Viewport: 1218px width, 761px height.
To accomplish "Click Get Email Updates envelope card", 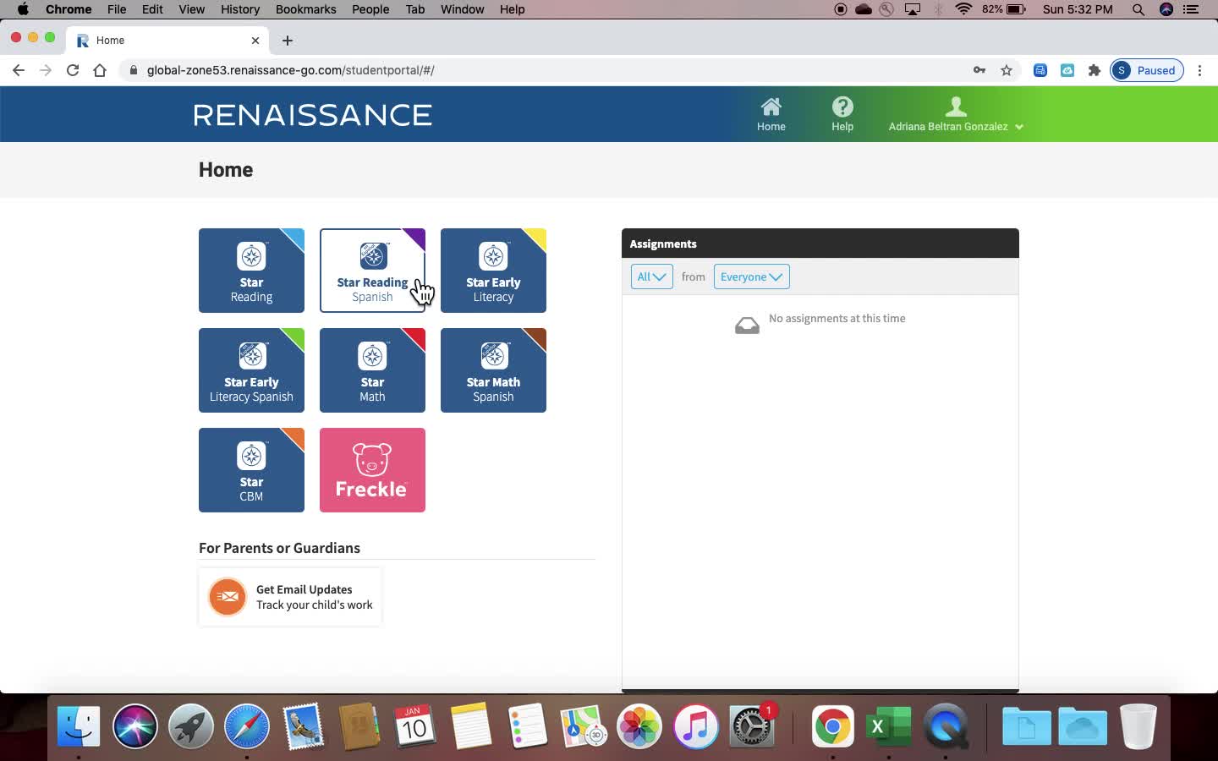I will [x=290, y=597].
